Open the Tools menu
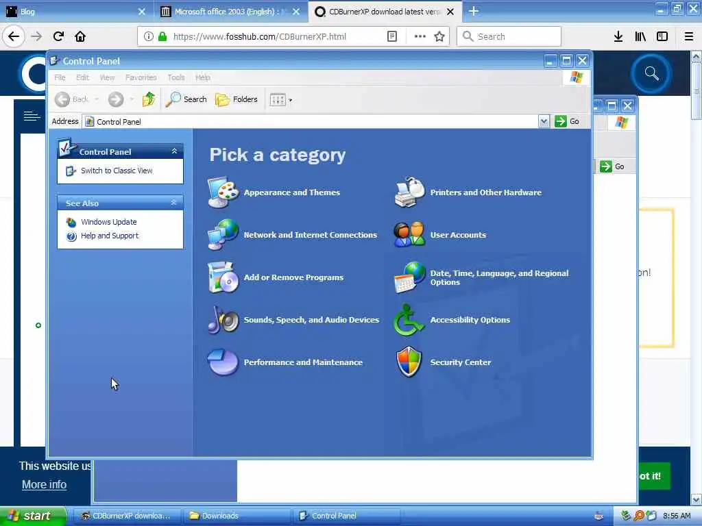 pyautogui.click(x=176, y=77)
